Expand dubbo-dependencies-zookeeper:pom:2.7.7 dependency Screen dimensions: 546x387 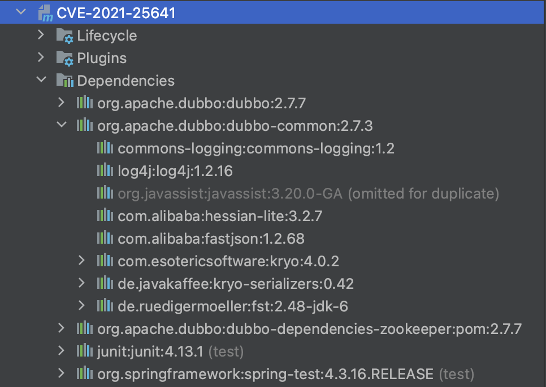click(61, 328)
